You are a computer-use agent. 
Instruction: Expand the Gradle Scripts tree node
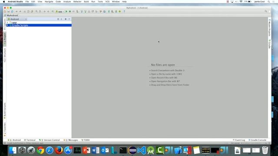coord(7,25)
